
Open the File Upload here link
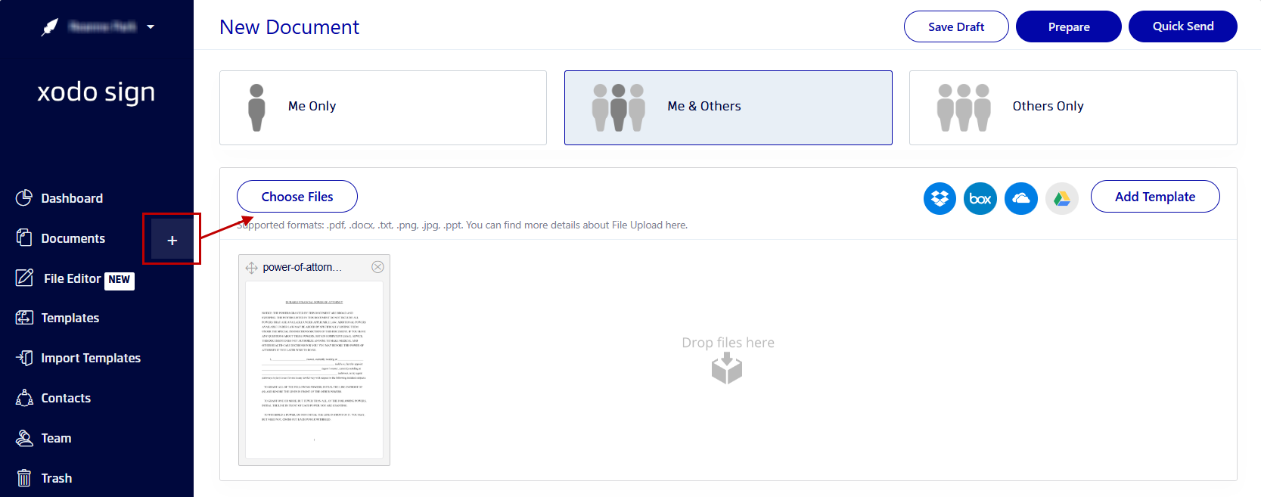649,225
